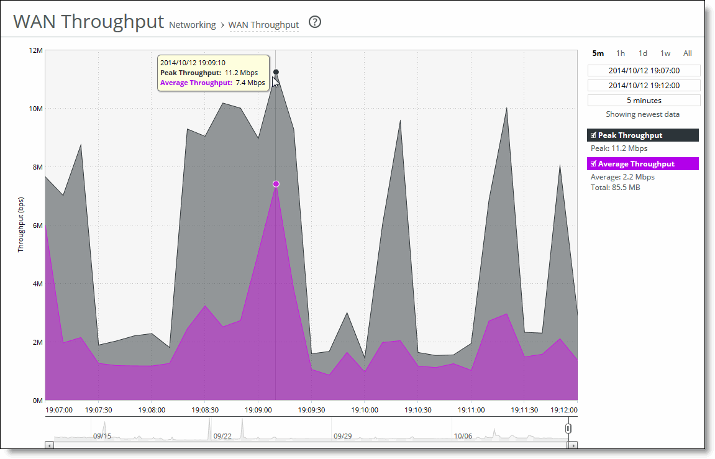Click the purple average throughput data point
The width and height of the screenshot is (715, 459).
pos(275,183)
